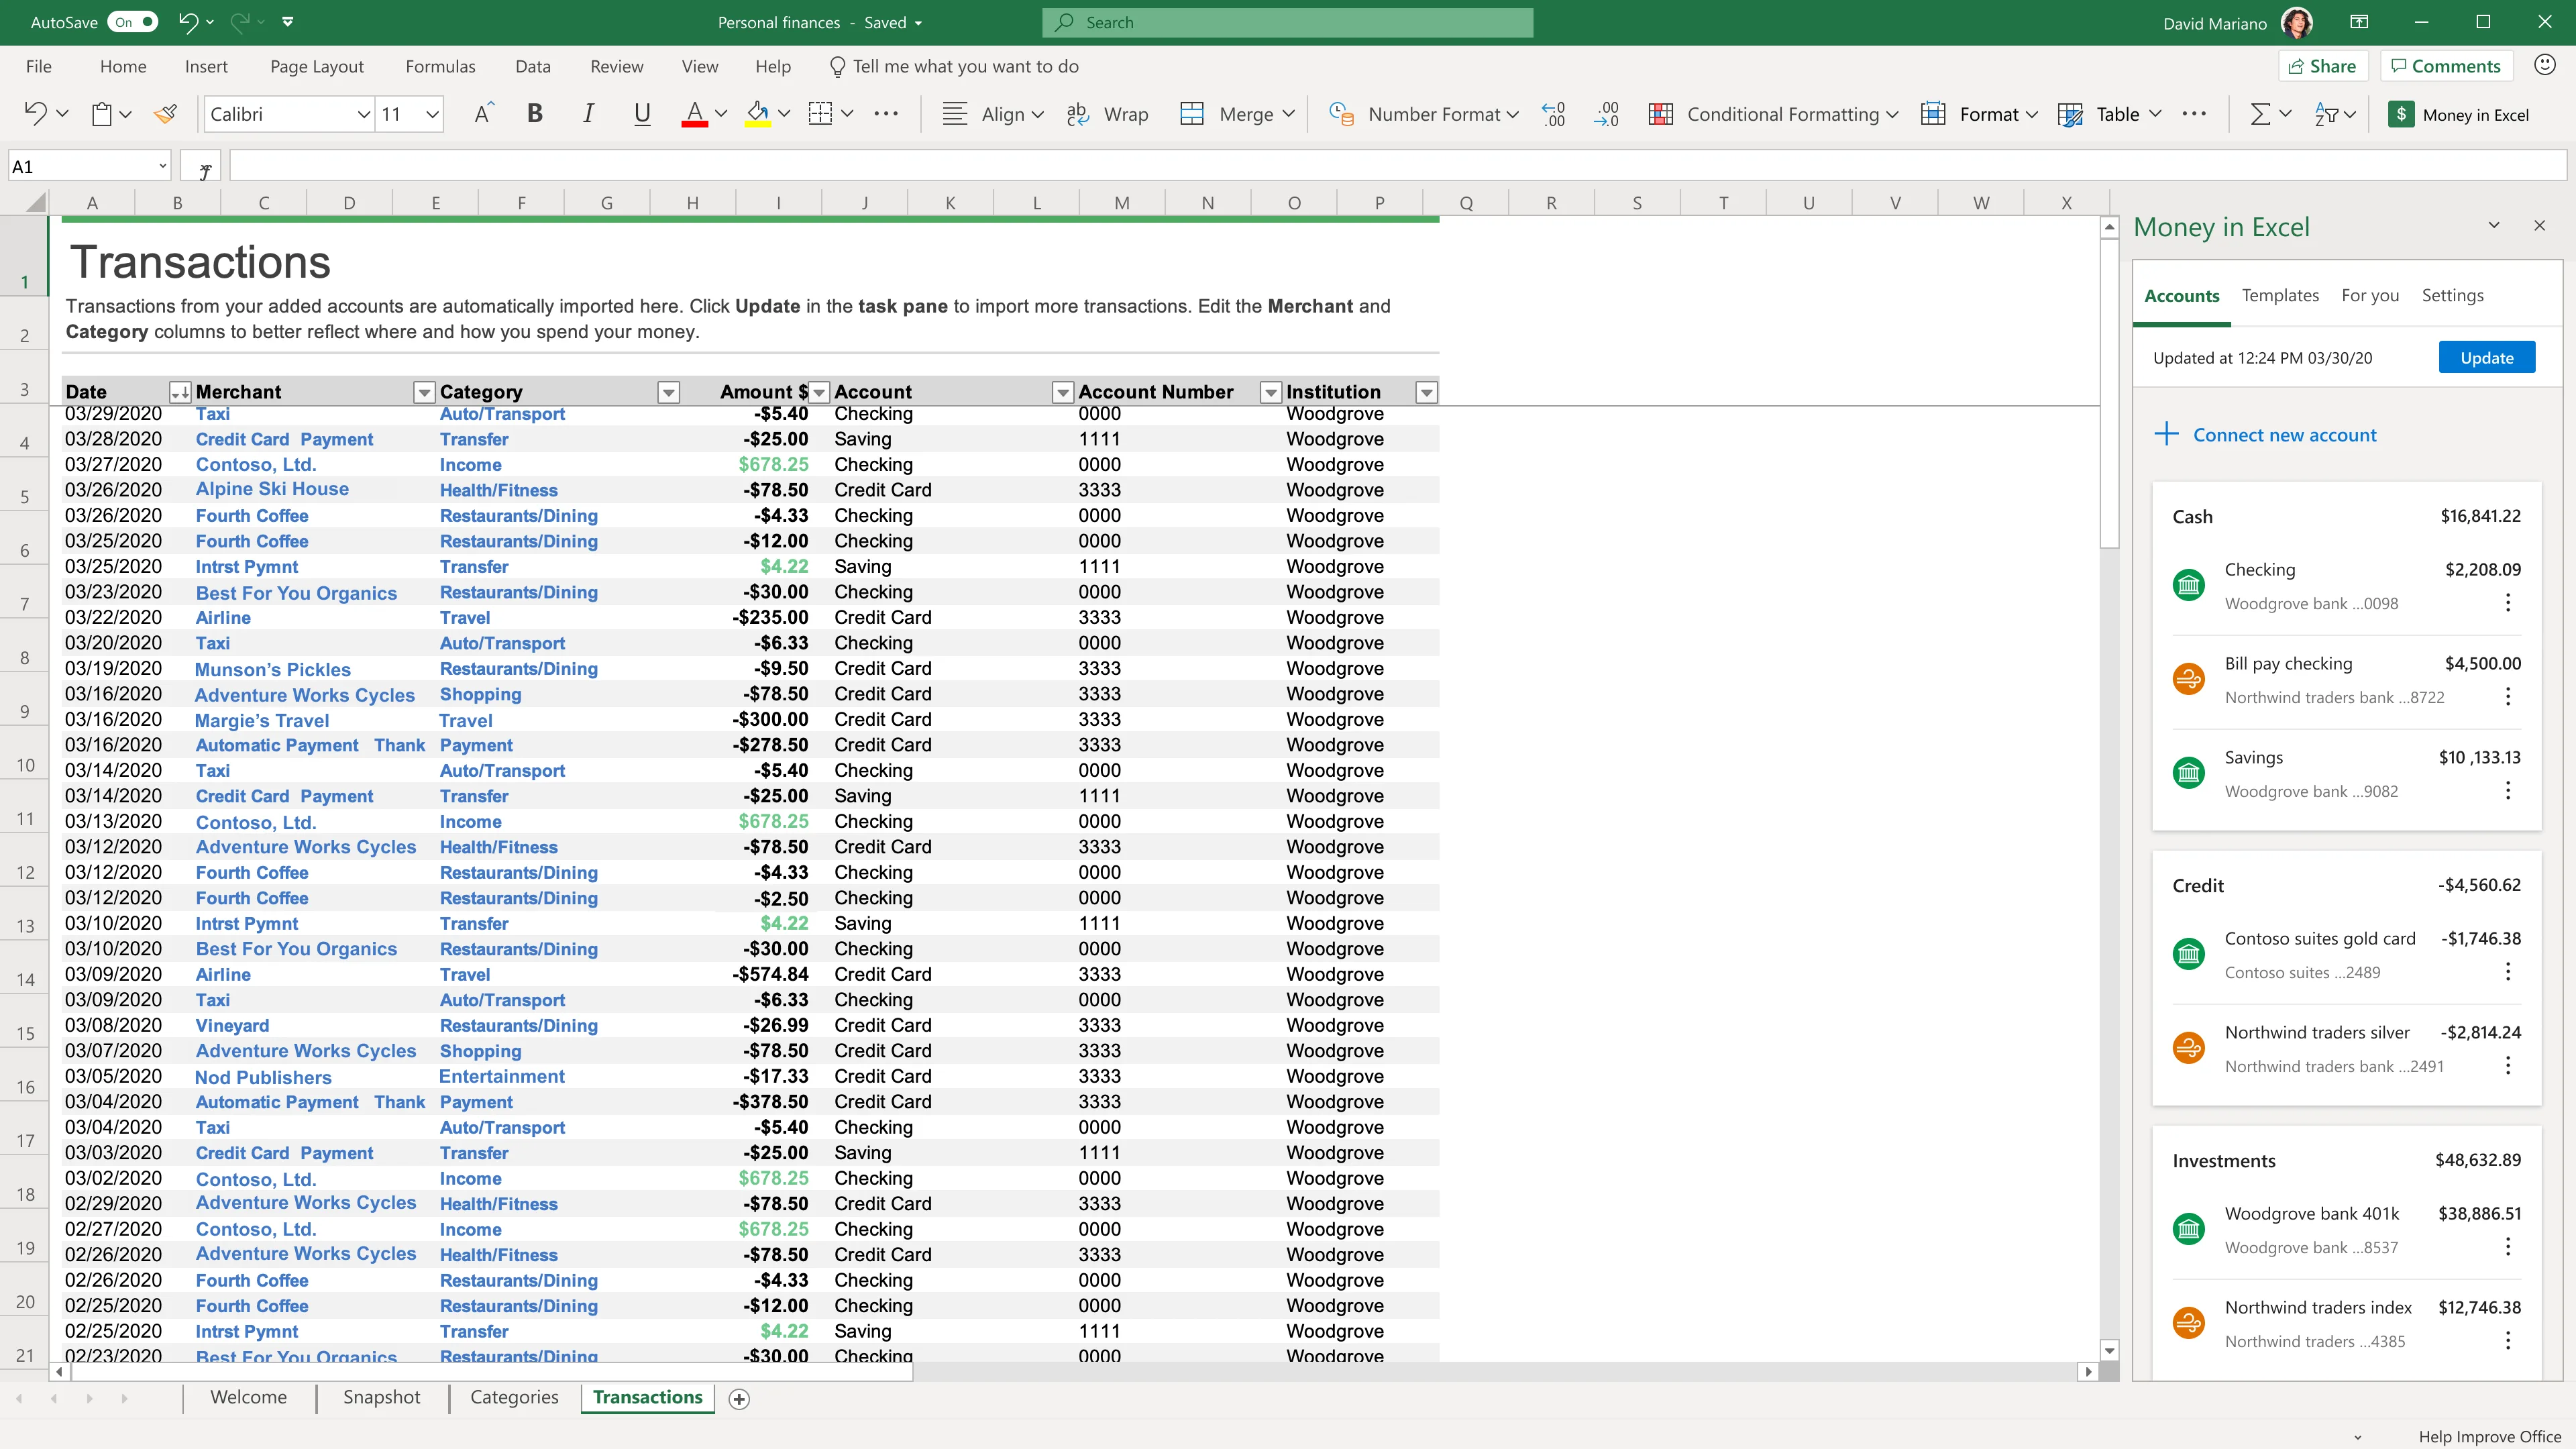This screenshot has height=1449, width=2576.
Task: Click the AutoSum sigma icon
Action: (x=2259, y=114)
